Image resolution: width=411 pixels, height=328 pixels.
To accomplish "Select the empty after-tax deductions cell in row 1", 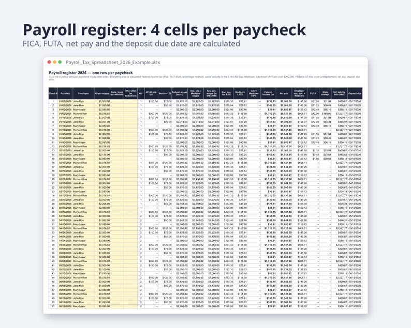I will coord(130,101).
